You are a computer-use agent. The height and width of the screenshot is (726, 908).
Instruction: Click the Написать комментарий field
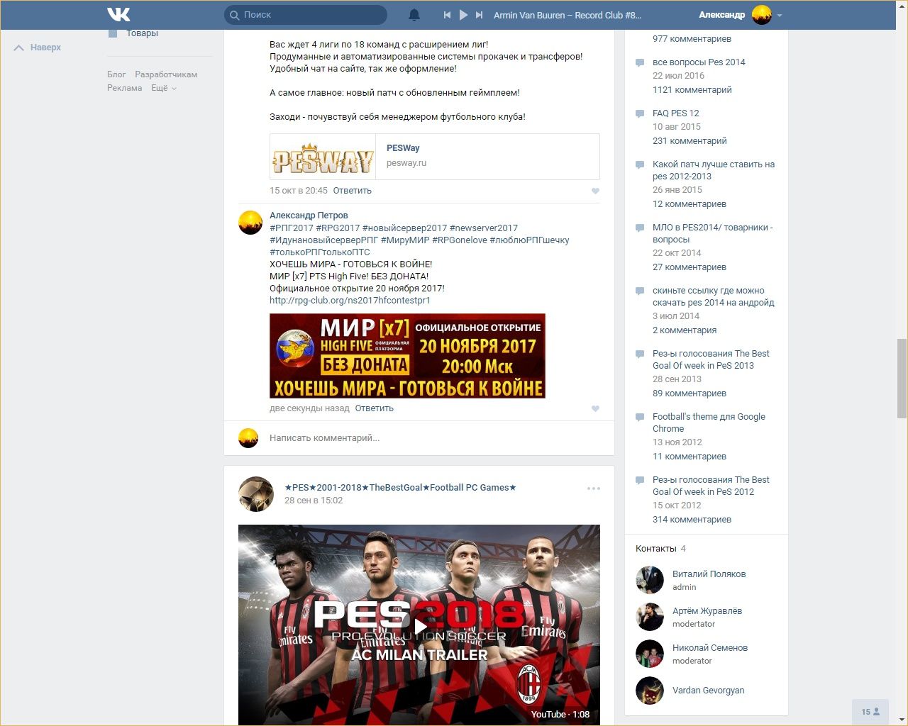pos(426,438)
